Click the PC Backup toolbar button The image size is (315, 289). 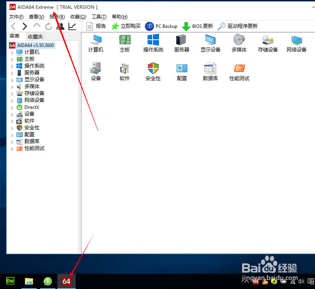click(x=161, y=26)
